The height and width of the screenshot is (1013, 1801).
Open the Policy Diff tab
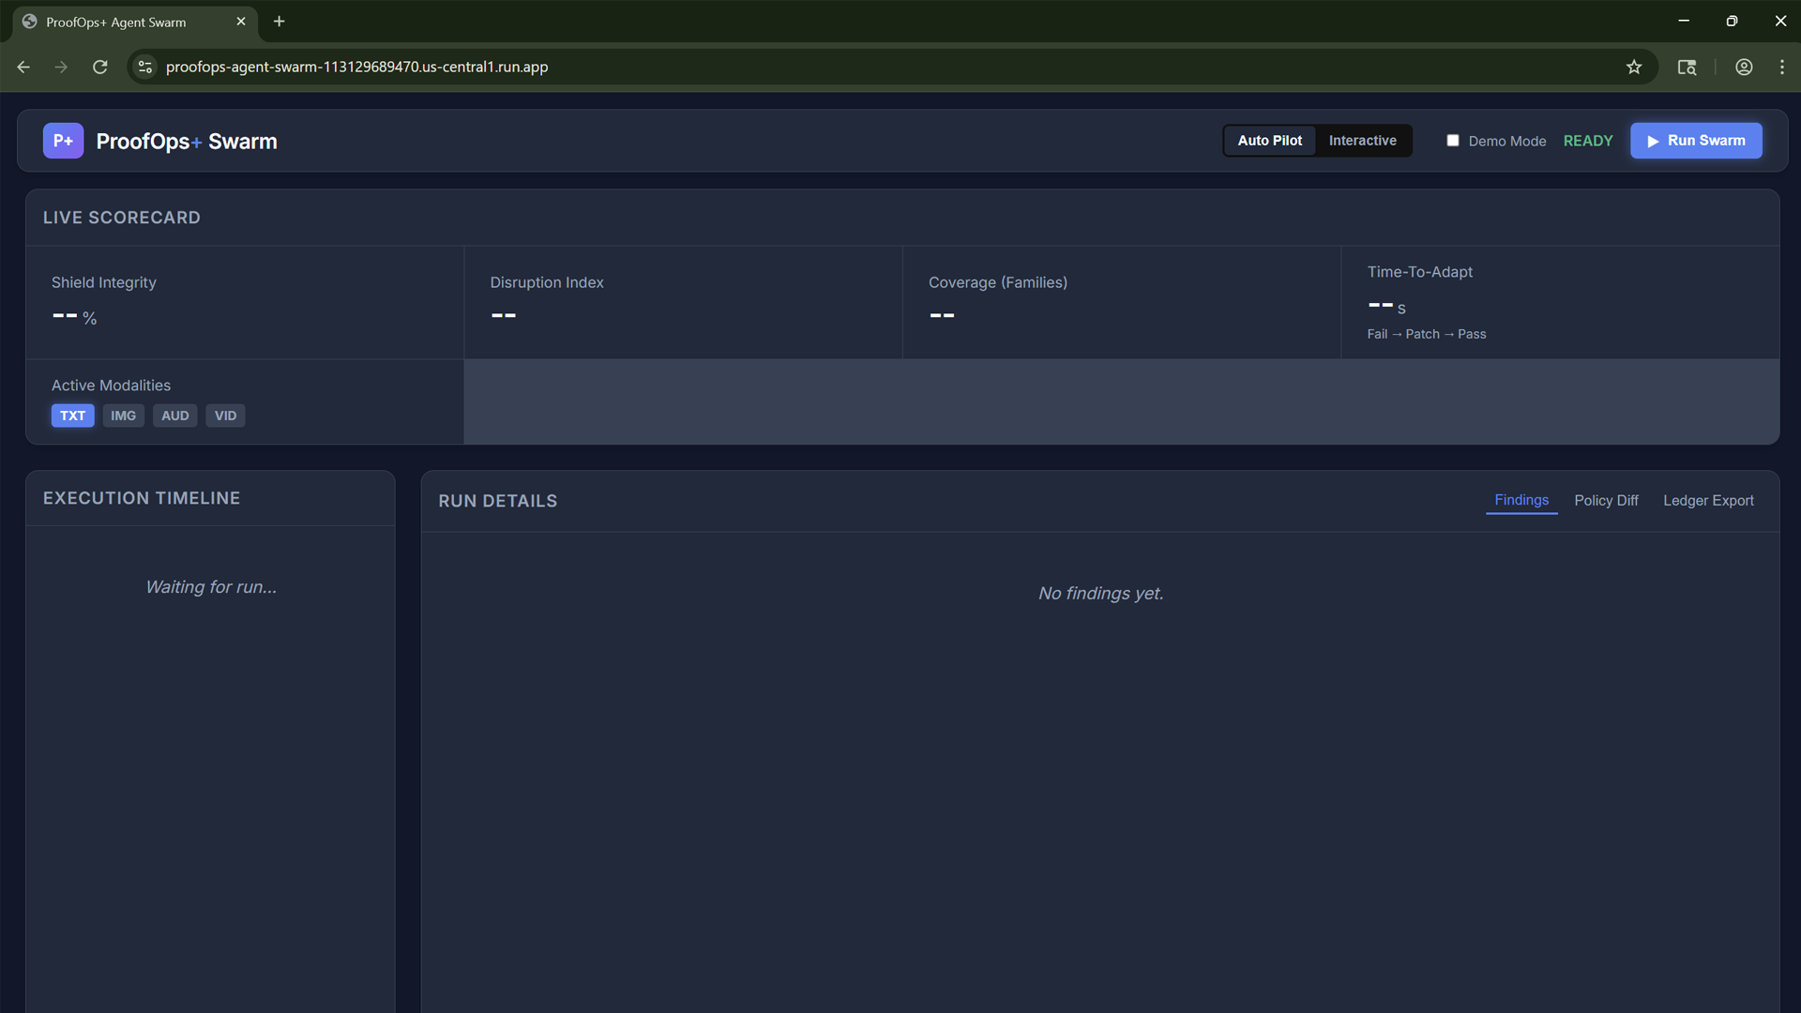1606,501
